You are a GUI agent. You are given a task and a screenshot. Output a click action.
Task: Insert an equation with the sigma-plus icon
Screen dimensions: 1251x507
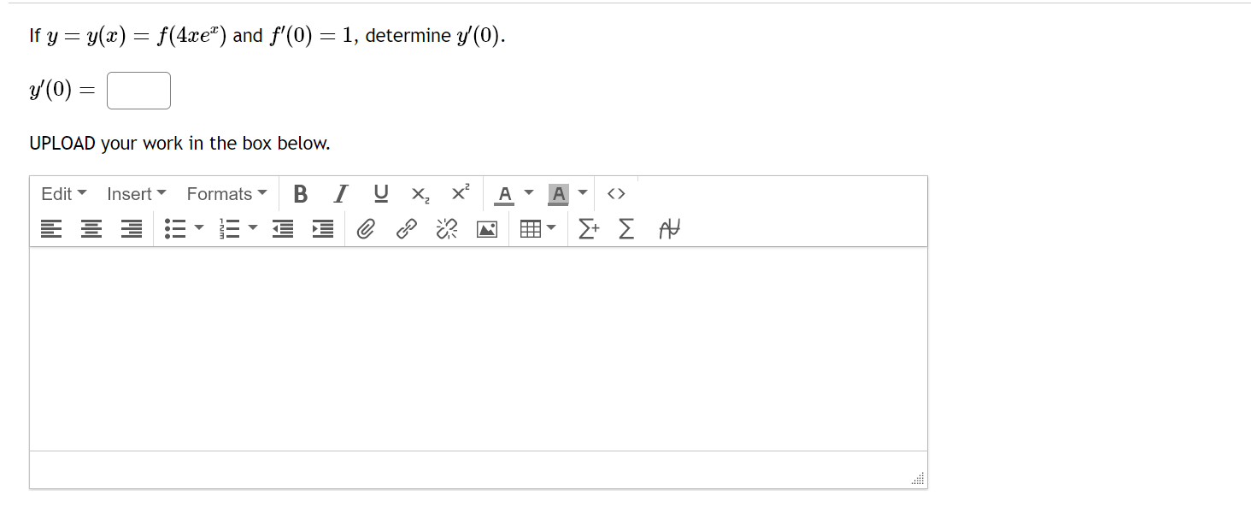pyautogui.click(x=588, y=228)
